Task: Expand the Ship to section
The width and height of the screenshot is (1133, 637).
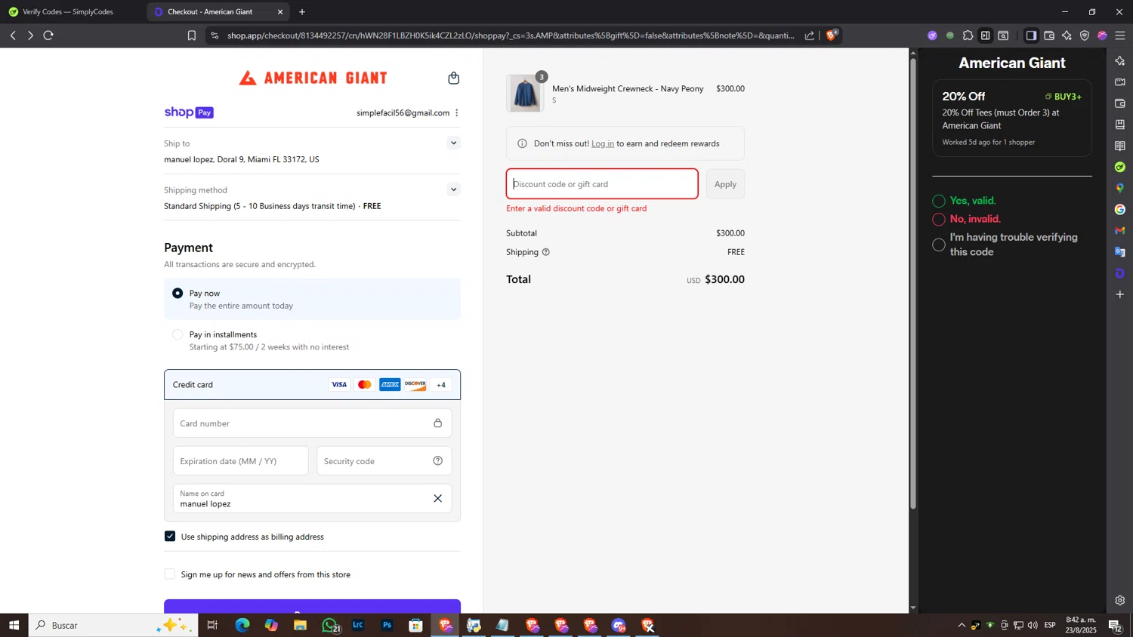Action: 453,143
